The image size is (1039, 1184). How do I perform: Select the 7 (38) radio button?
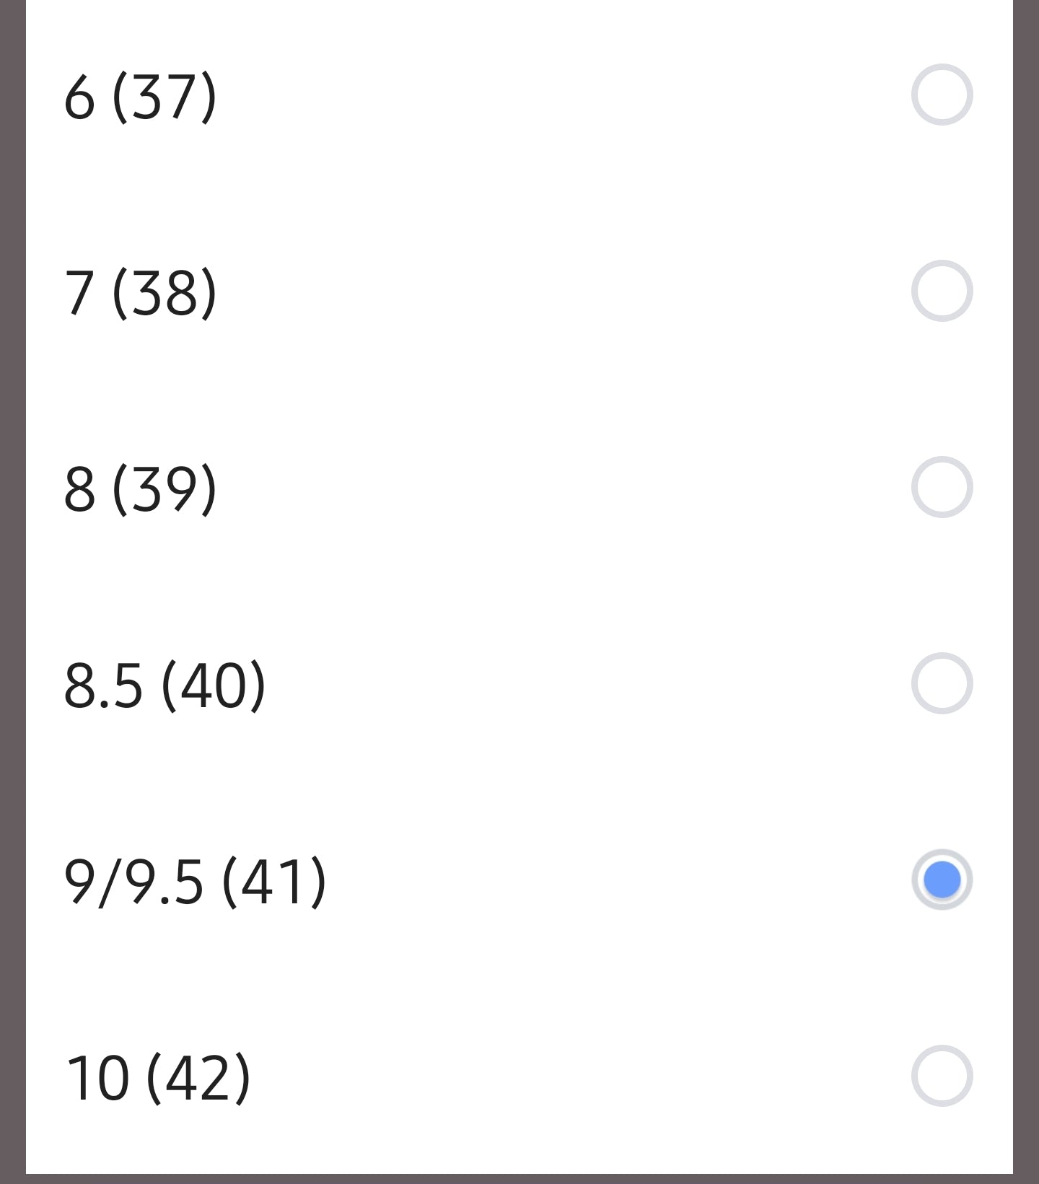coord(942,291)
